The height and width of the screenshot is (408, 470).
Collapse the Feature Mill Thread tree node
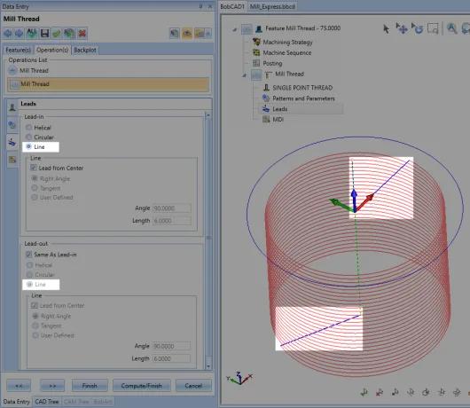tap(235, 29)
